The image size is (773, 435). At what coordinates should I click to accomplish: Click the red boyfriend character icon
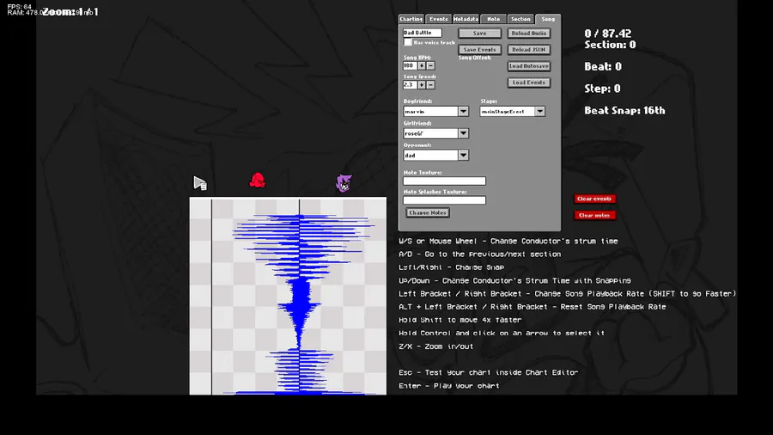(x=257, y=180)
